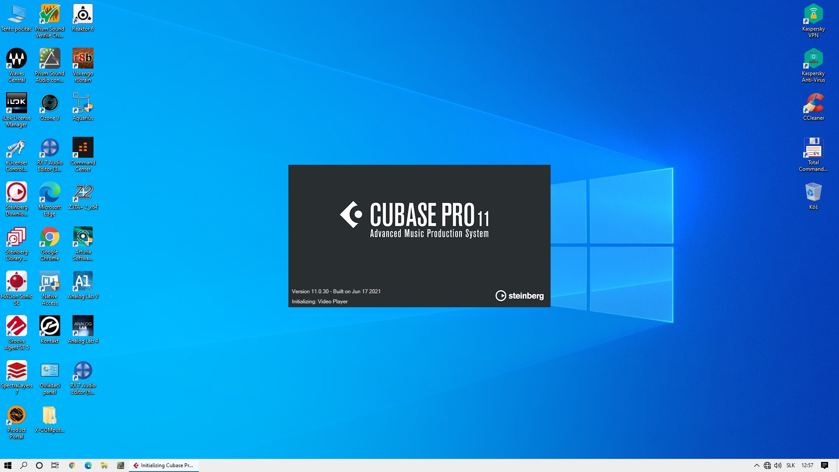Select SpectraLayers 7 desktop icon

[17, 378]
